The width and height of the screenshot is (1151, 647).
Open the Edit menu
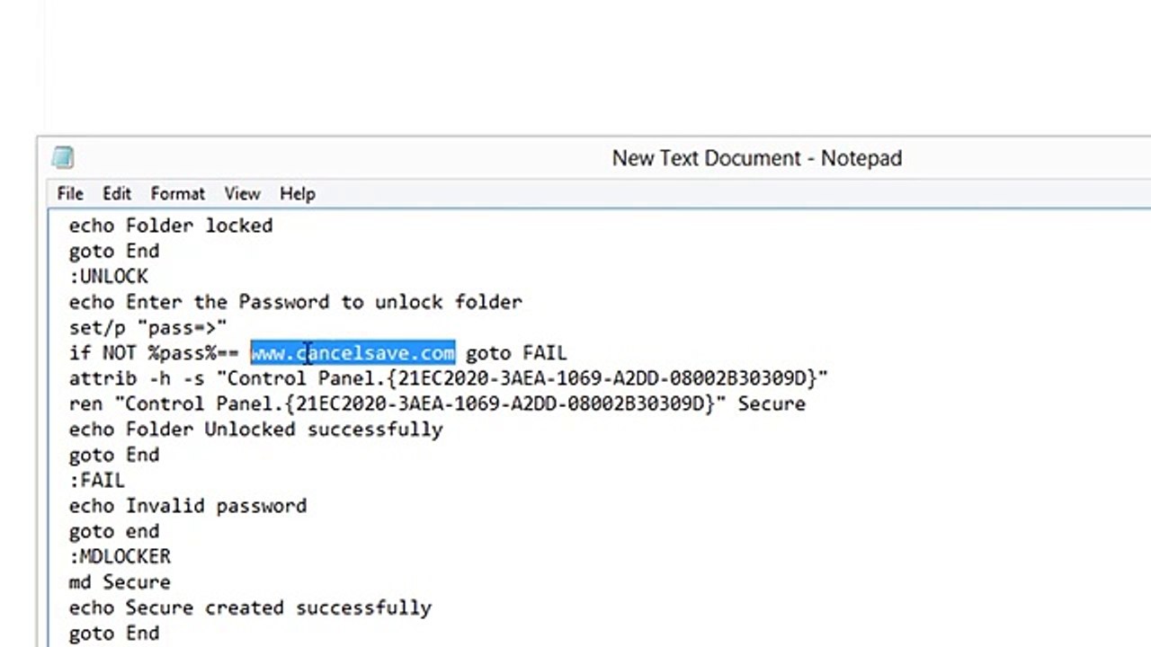117,193
